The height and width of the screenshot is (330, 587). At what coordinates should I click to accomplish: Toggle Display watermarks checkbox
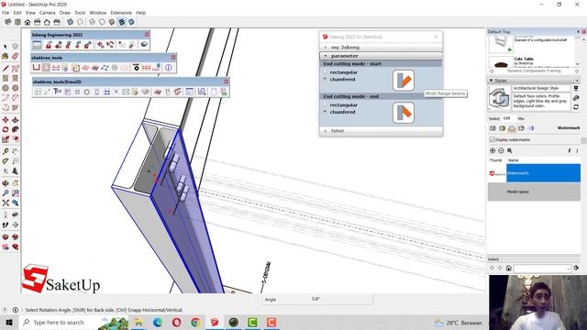[x=493, y=139]
